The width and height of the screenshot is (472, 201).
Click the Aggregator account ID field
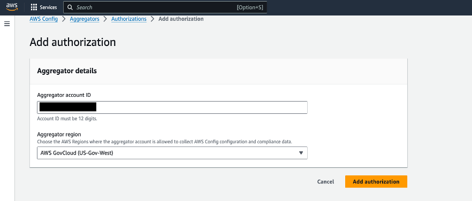pyautogui.click(x=172, y=107)
